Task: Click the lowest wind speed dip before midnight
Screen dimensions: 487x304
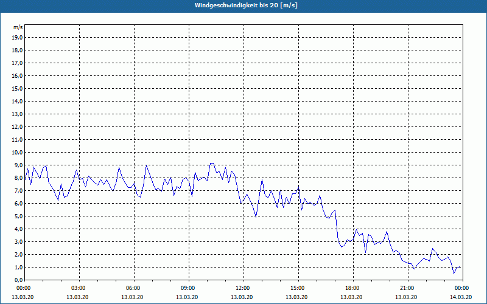Action: tap(454, 274)
